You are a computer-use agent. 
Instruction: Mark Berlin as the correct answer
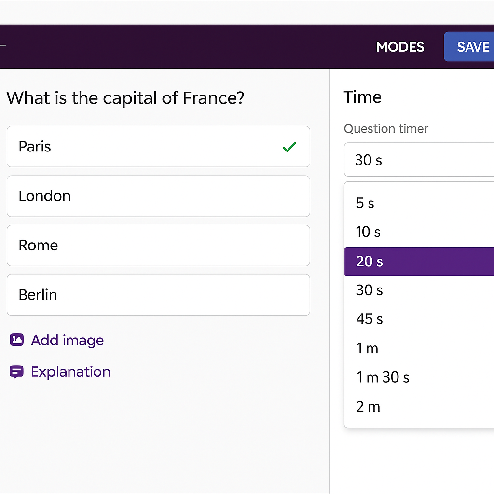click(x=289, y=295)
